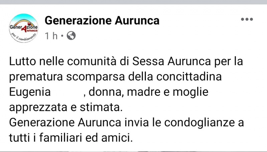Click the dot separator beside the timestamp
The height and width of the screenshot is (152, 267).
click(62, 36)
